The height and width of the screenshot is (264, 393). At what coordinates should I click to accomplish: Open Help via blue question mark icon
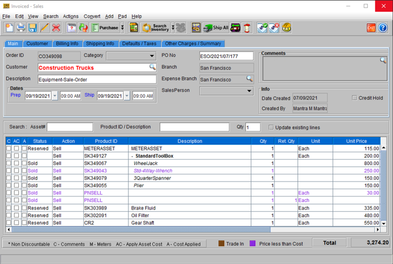(383, 28)
